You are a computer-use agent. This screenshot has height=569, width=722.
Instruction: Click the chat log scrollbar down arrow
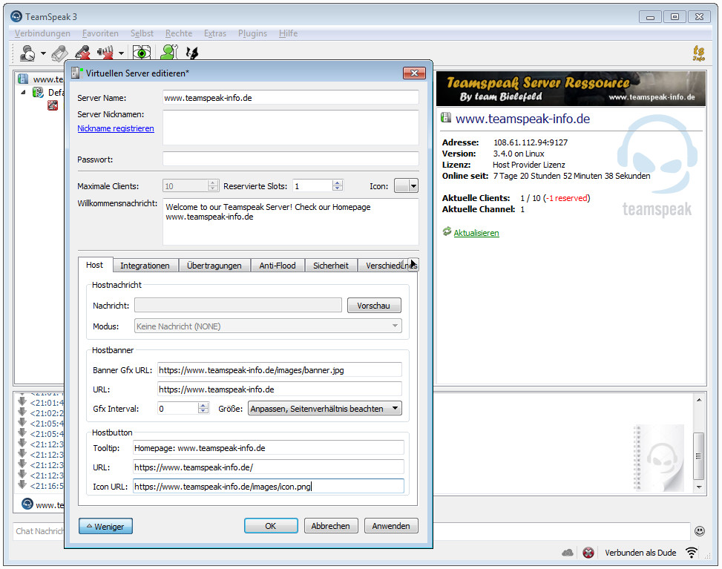[x=699, y=487]
